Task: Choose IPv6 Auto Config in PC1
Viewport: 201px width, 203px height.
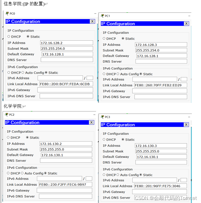Action: tap(118, 74)
